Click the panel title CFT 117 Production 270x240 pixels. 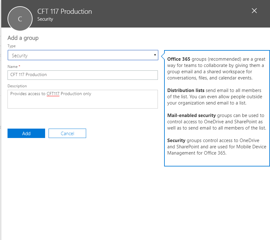pyautogui.click(x=65, y=12)
